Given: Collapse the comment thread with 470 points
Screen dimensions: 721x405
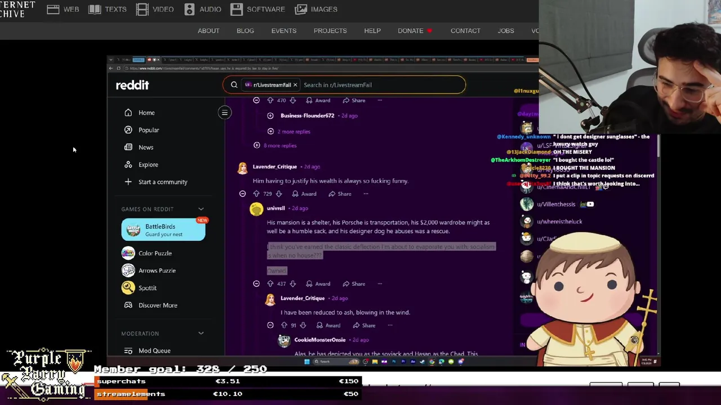Looking at the screenshot, I should click(256, 100).
